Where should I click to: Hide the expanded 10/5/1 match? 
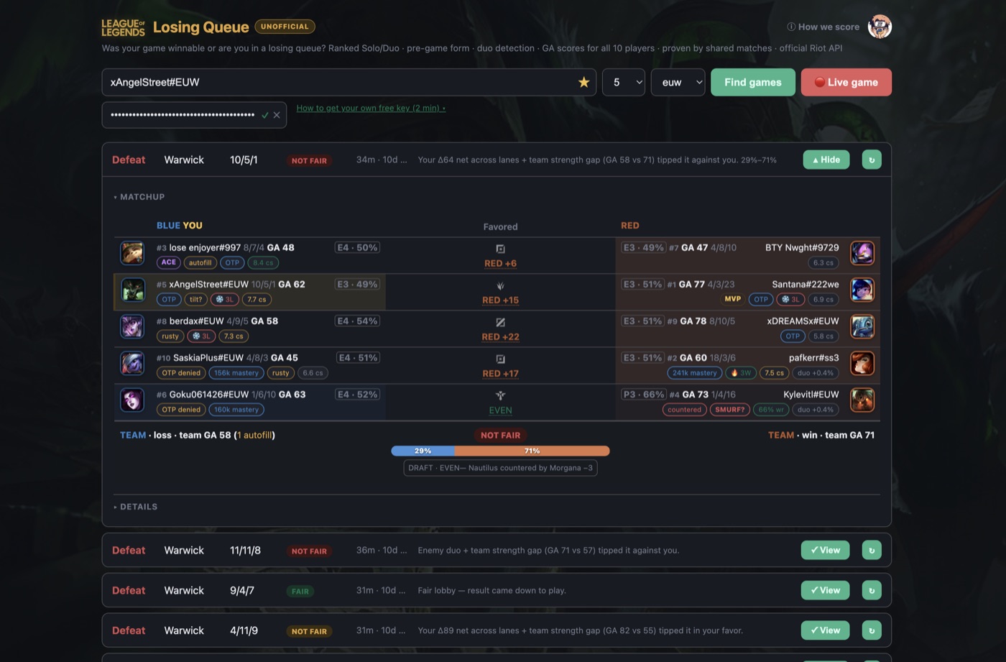tap(826, 160)
